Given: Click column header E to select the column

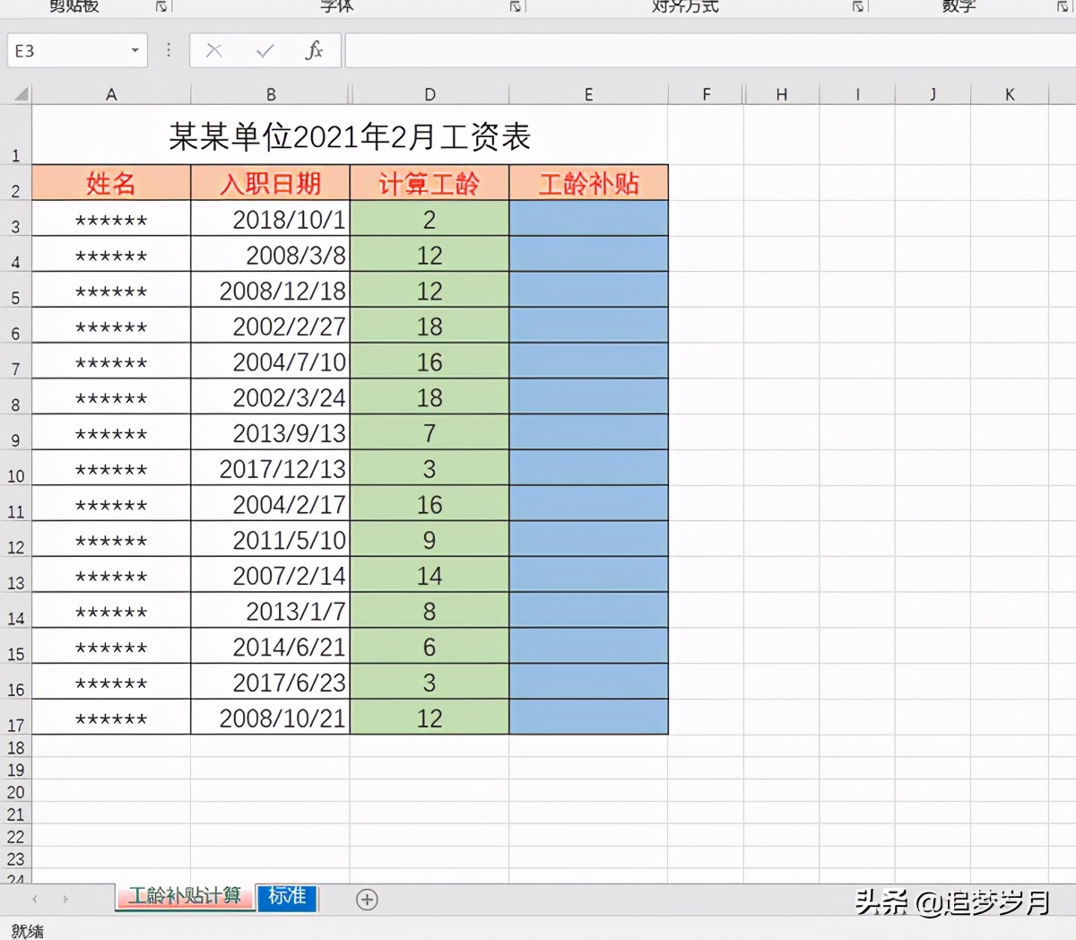Looking at the screenshot, I should [588, 93].
